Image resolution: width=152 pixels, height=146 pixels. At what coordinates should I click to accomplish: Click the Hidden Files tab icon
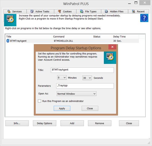click(106, 11)
